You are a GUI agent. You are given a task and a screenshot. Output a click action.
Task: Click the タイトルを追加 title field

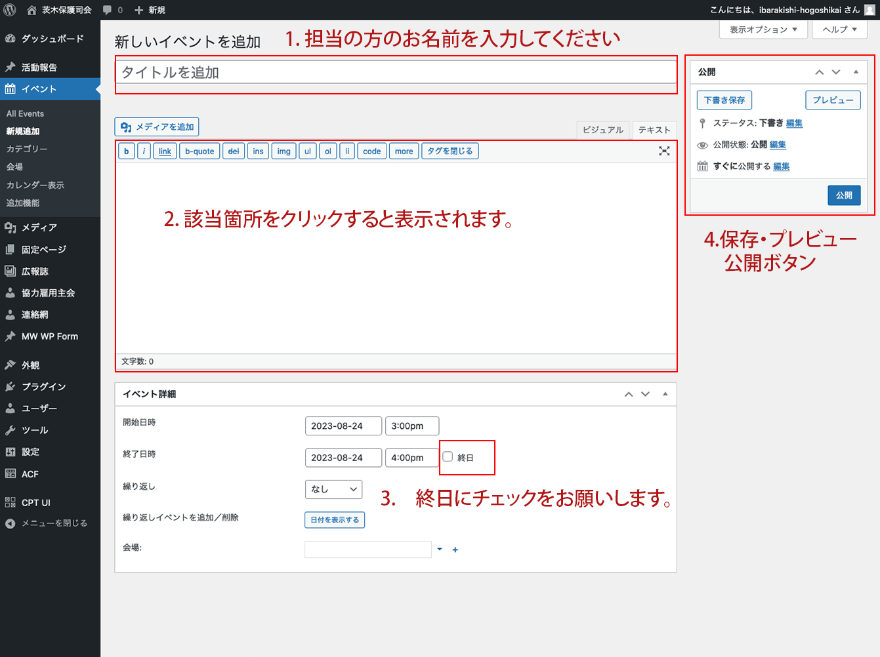pyautogui.click(x=396, y=72)
